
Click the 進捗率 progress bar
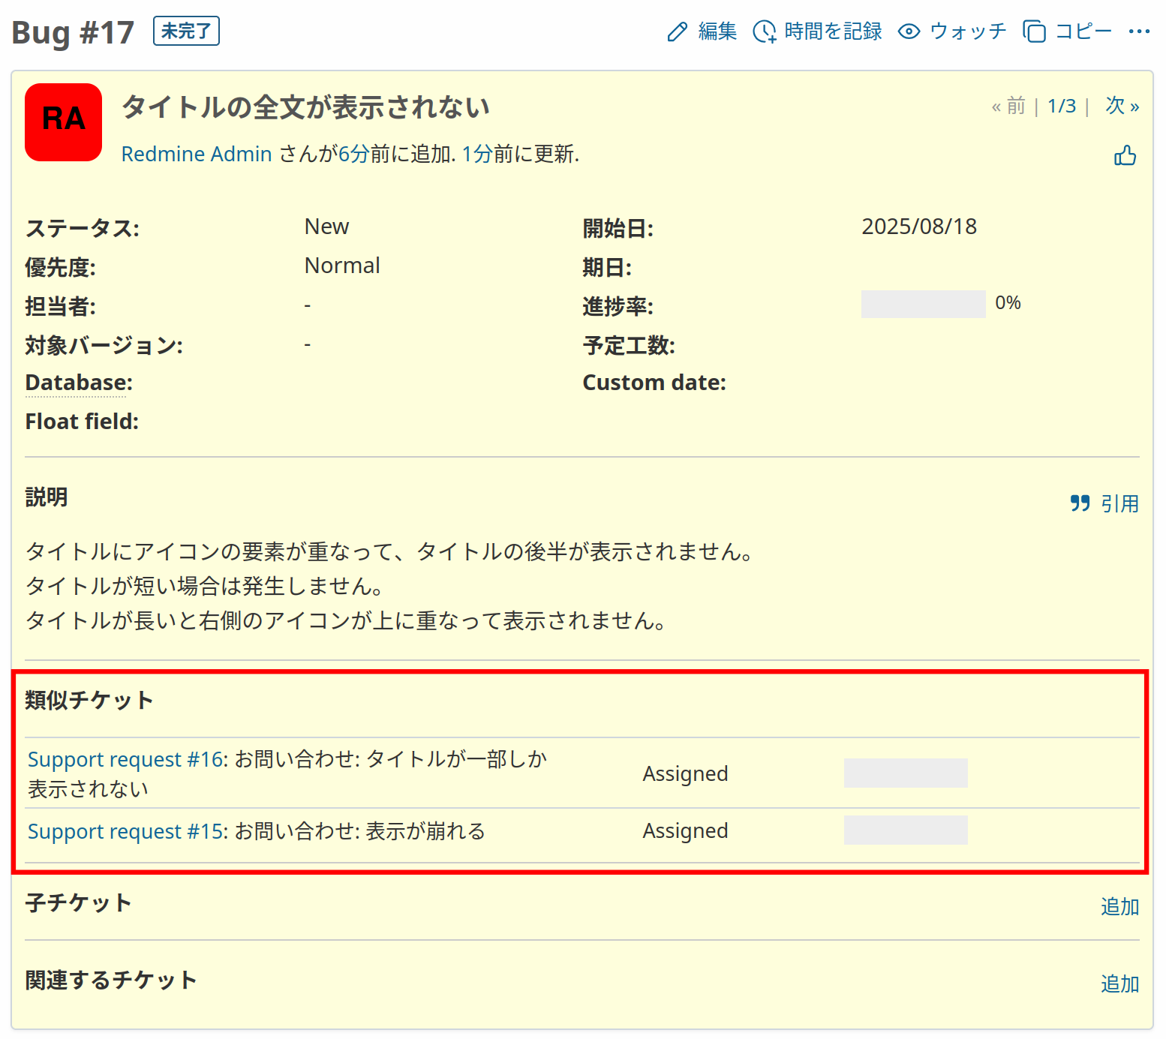pos(923,304)
